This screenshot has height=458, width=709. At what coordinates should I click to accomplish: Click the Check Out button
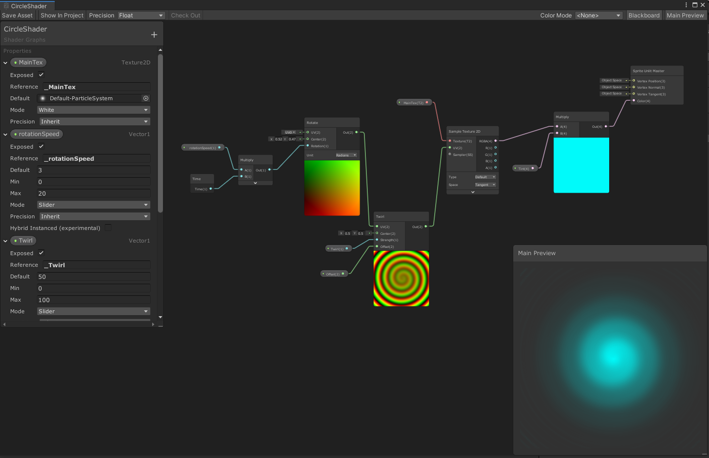186,15
